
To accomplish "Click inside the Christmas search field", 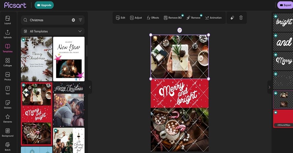I will click(49, 20).
